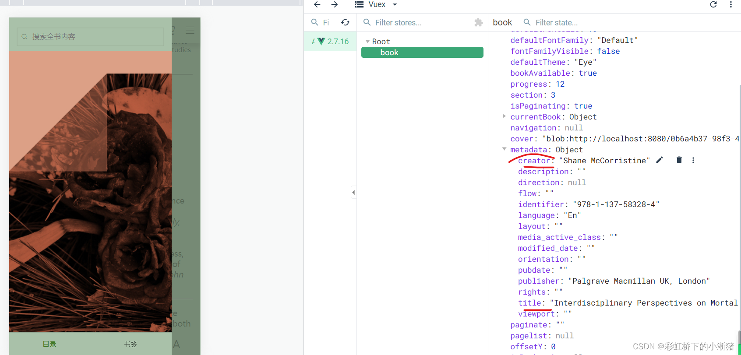This screenshot has height=355, width=741.
Task: Switch to the 目录 tab
Action: (49, 344)
